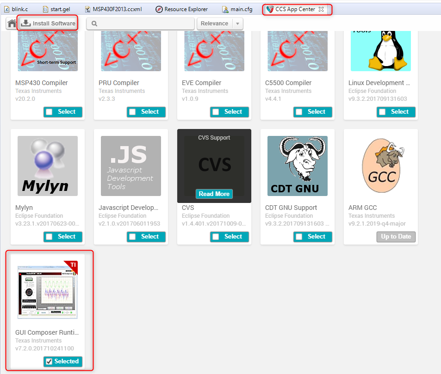Screen dimensions: 441x374
Task: Click the MSP430F2013.ccxml tab icon
Action: (x=88, y=9)
